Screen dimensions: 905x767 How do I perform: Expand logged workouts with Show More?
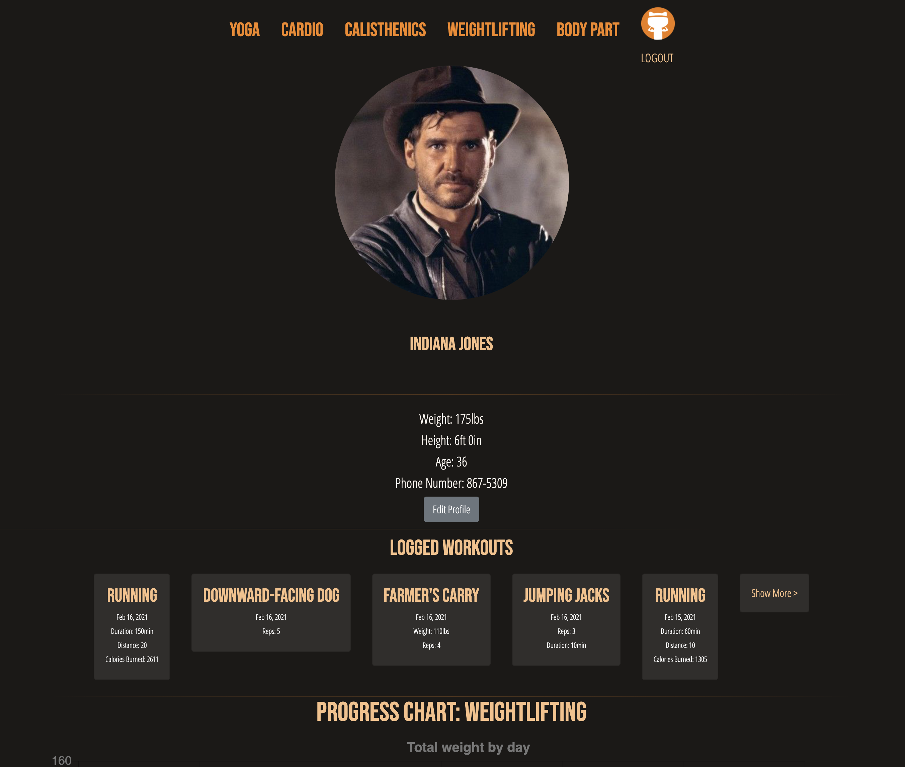point(774,593)
